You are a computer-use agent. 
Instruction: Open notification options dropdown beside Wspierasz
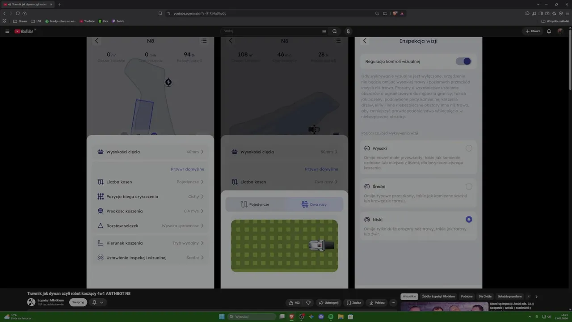point(98,303)
